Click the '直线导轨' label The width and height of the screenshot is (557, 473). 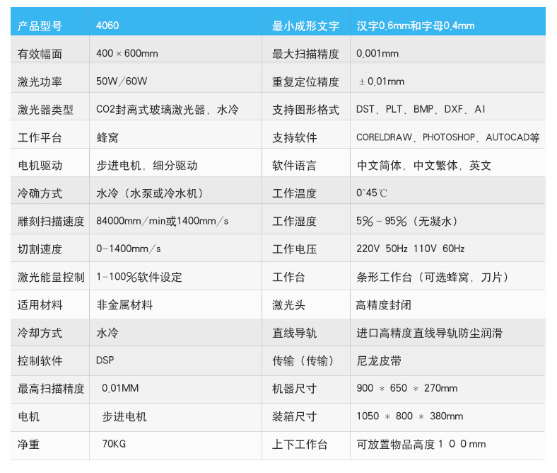(x=295, y=333)
